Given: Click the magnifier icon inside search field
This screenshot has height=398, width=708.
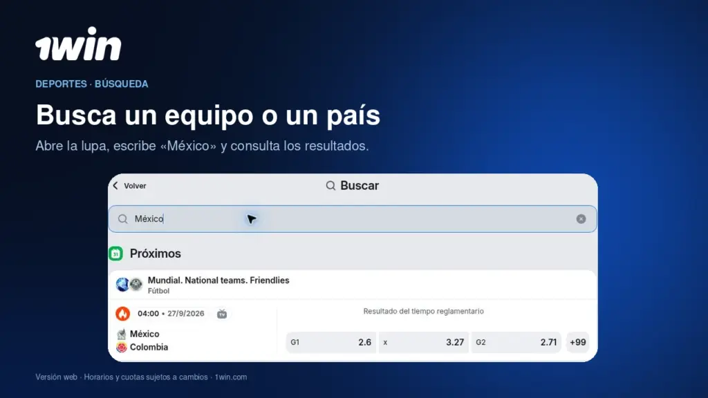Looking at the screenshot, I should 123,219.
